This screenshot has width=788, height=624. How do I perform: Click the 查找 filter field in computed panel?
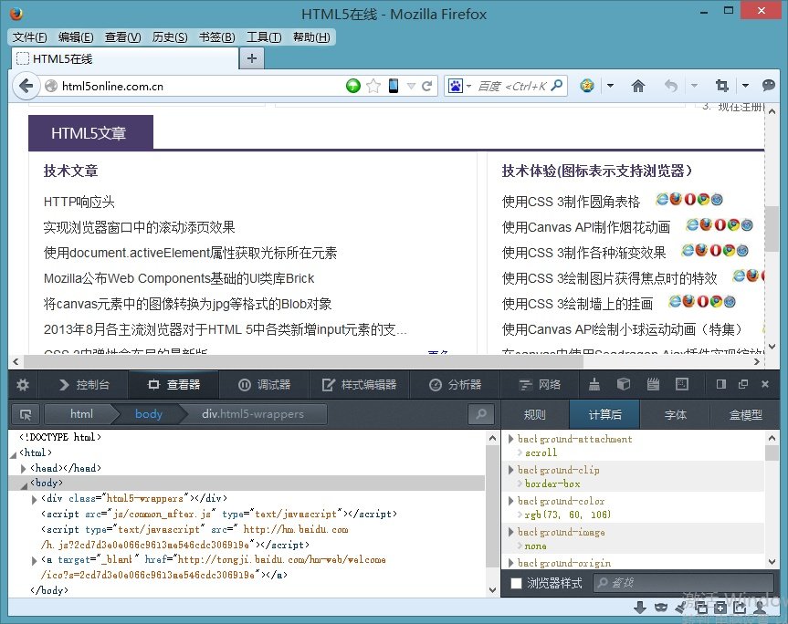pyautogui.click(x=684, y=583)
